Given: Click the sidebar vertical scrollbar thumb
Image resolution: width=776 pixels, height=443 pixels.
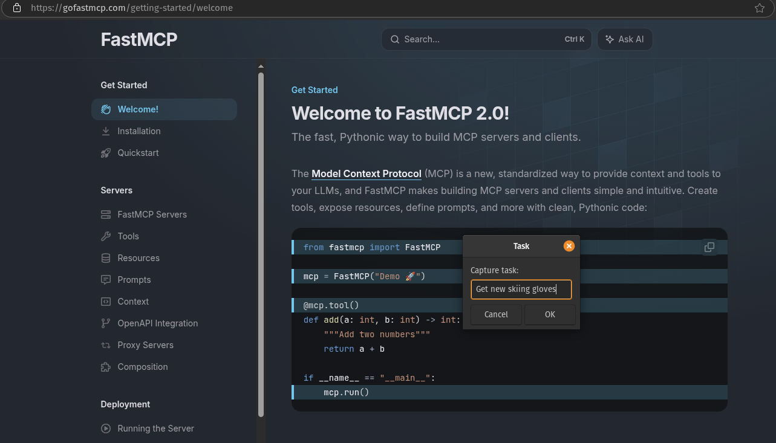Looking at the screenshot, I should tap(261, 245).
